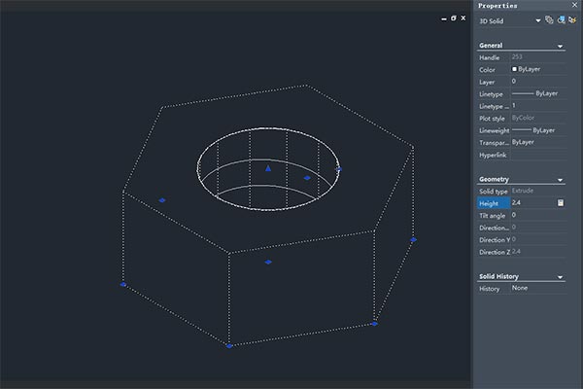Click the blue grip at the bottom right vertex
This screenshot has height=389, width=583.
coord(374,324)
